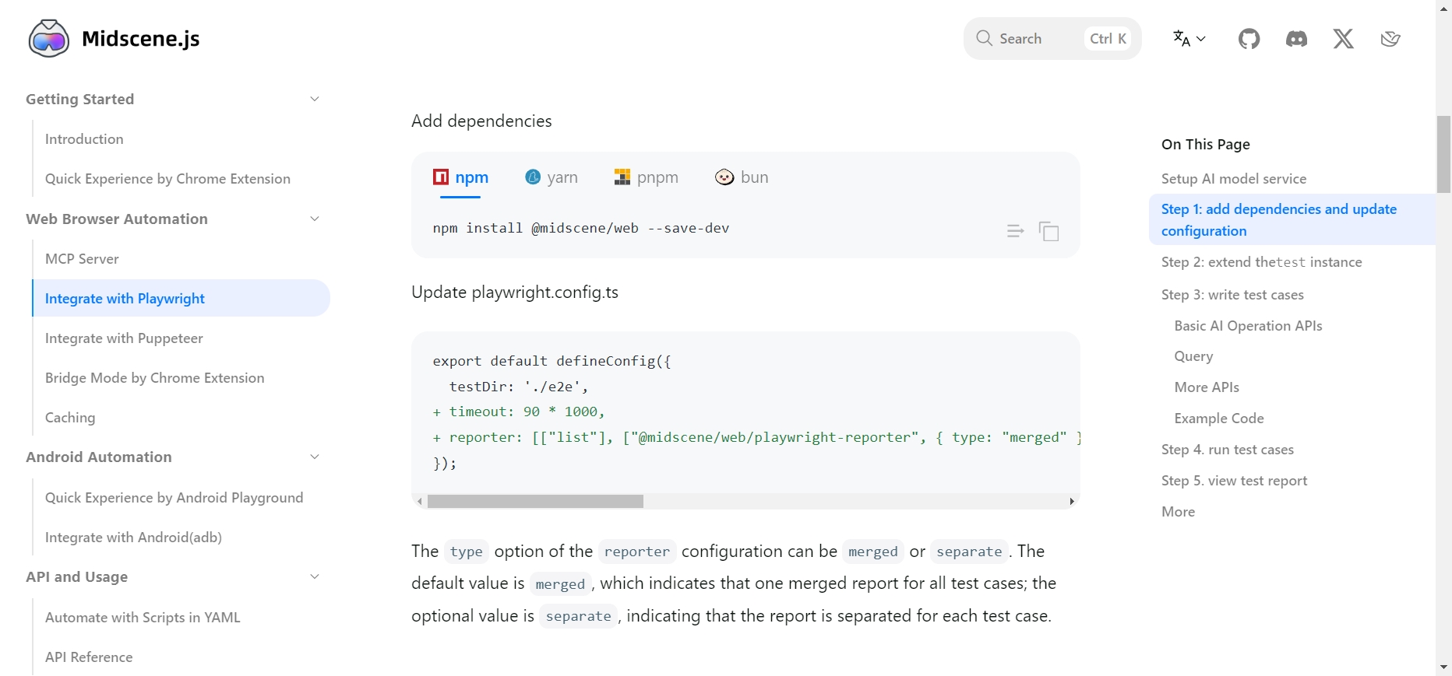Collapse the API and Usage section

[x=315, y=576]
